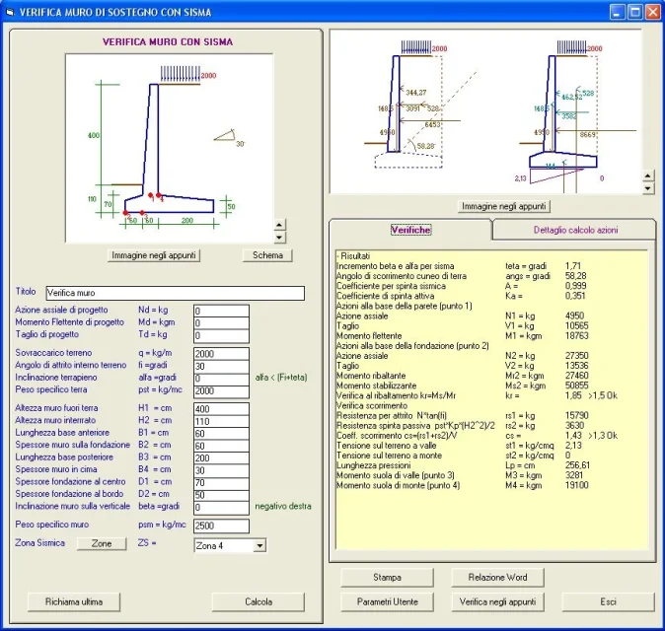The image size is (665, 631).
Task: Click the Sovraccarico terreno input field
Action: coord(221,353)
